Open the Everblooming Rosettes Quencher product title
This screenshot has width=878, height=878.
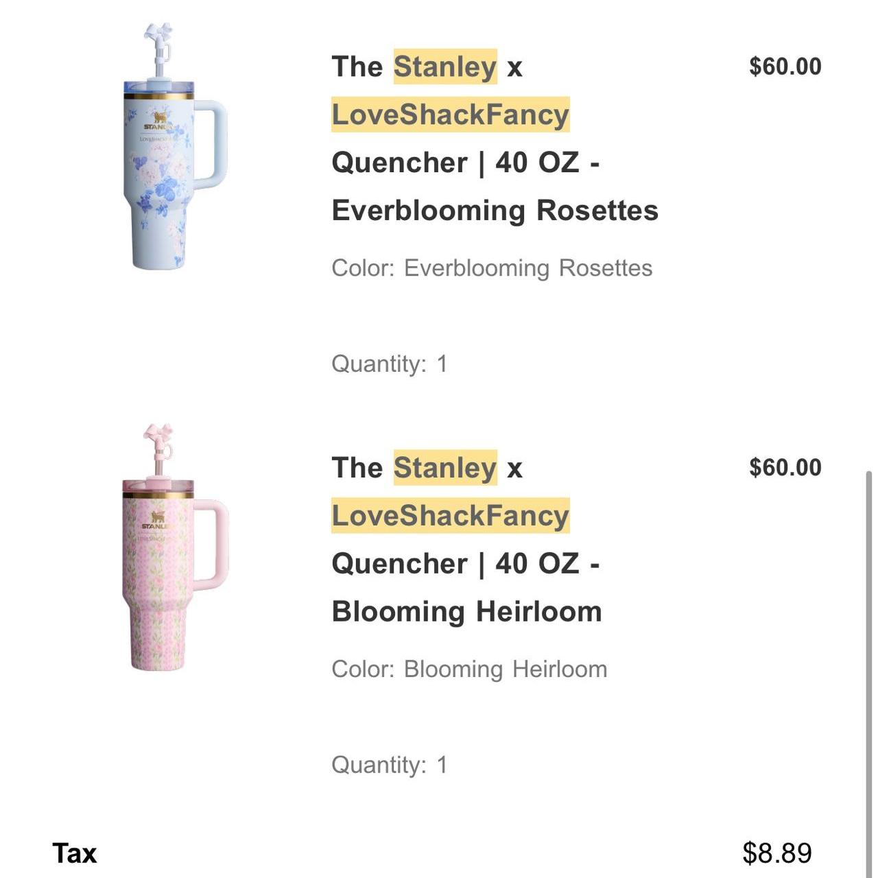tap(495, 139)
